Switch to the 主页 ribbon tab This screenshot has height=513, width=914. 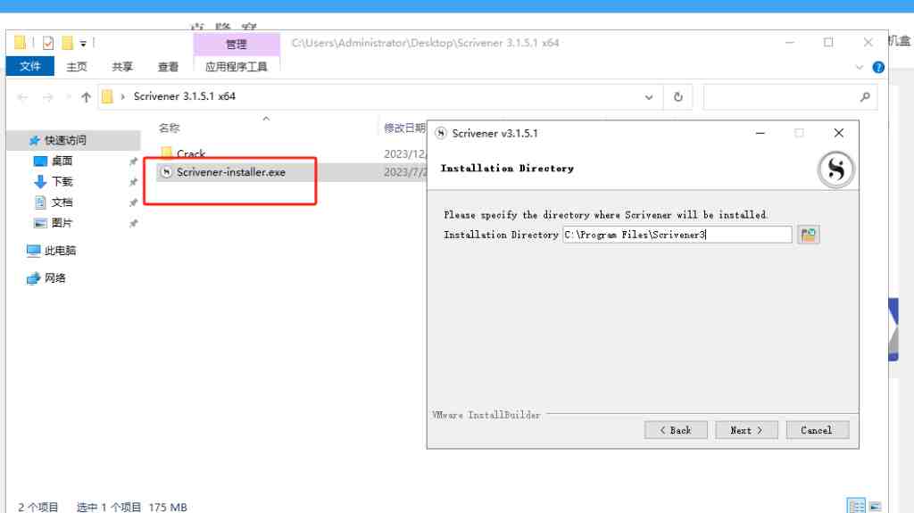77,66
